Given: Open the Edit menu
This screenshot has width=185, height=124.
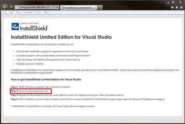Looking at the screenshot, I should [x=11, y=13].
